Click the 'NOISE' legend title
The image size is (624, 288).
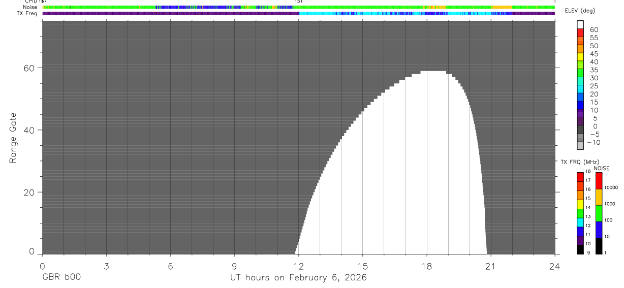(x=601, y=168)
